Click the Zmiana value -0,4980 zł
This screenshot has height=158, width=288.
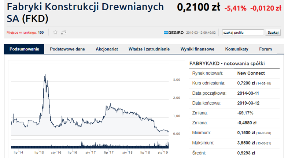tap(247, 123)
